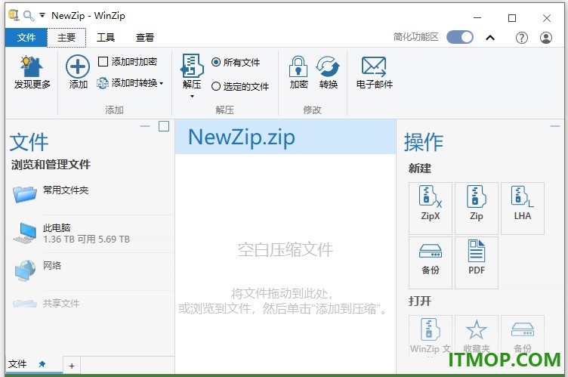Create a new LHA archive
The height and width of the screenshot is (377, 568).
coord(523,208)
